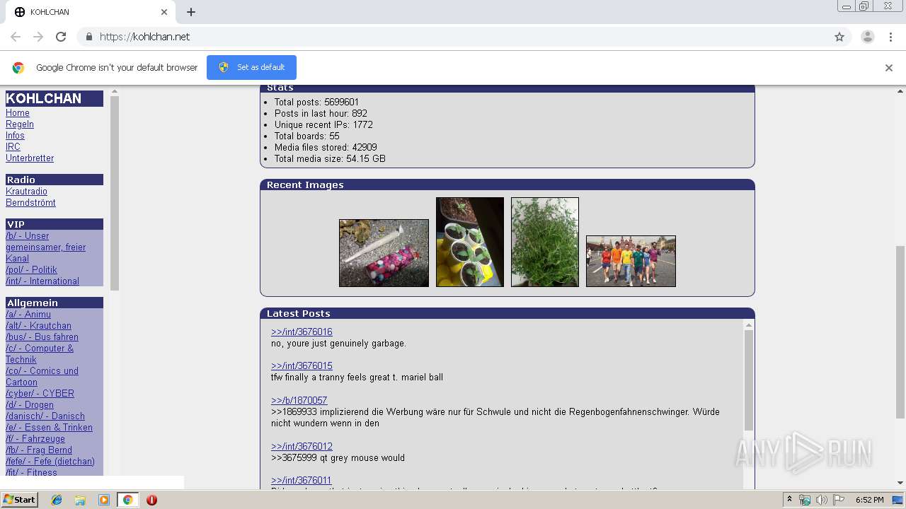Bookmark this page with the star icon
Image resolution: width=906 pixels, height=509 pixels.
coord(839,37)
